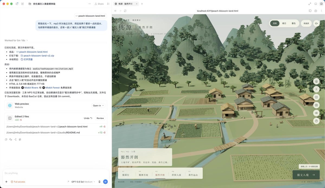Click the plus attach button
The height and width of the screenshot is (188, 325).
(7, 181)
